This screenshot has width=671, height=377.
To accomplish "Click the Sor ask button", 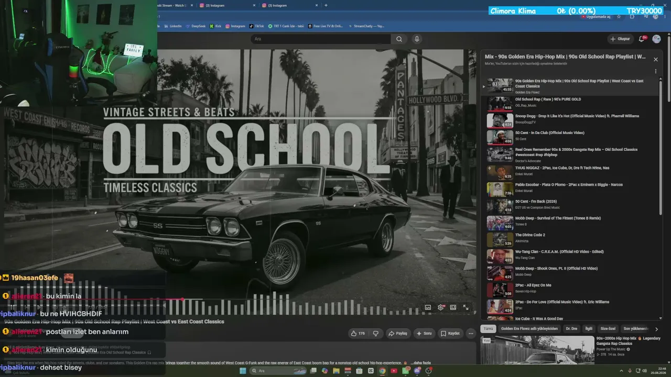I will point(424,333).
